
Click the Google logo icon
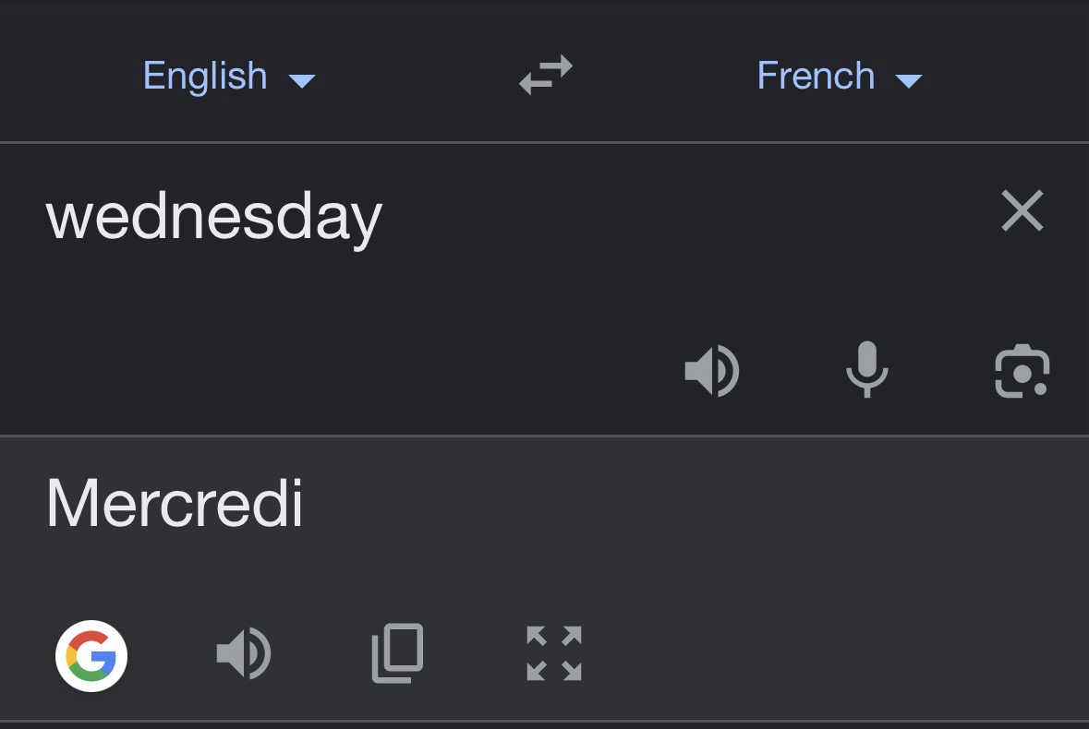[91, 655]
